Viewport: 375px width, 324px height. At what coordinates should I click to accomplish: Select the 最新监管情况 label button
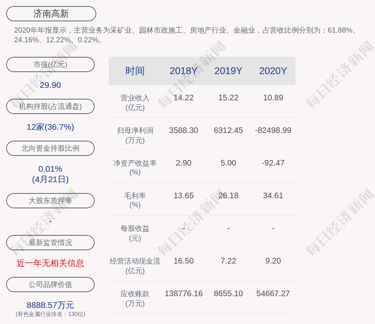tap(50, 243)
